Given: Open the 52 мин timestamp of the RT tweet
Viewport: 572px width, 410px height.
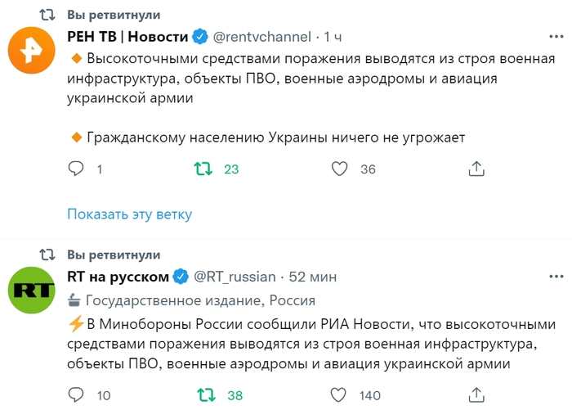Looking at the screenshot, I should [312, 277].
